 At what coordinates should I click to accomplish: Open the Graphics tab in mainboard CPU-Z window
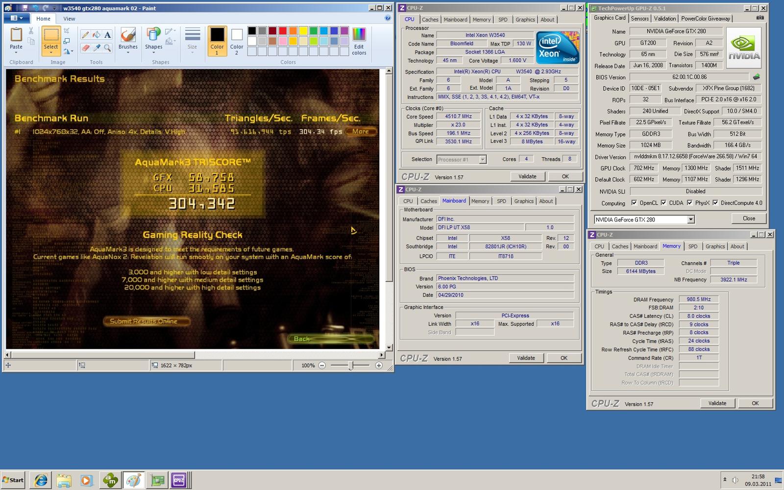pyautogui.click(x=524, y=201)
